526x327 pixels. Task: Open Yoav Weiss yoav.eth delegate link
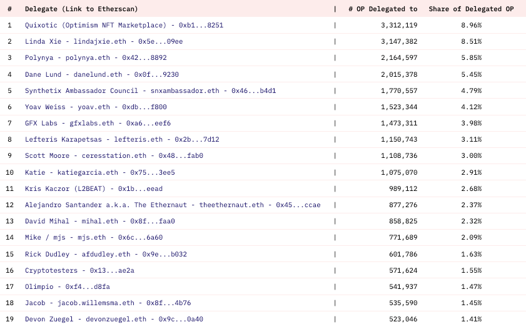96,107
